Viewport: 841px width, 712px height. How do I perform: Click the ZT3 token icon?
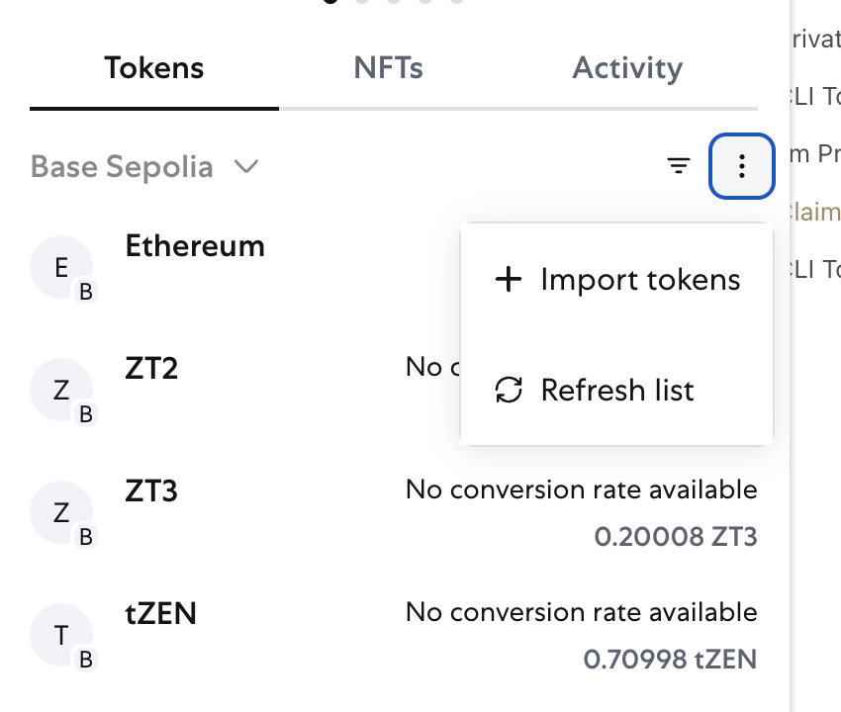pos(62,512)
